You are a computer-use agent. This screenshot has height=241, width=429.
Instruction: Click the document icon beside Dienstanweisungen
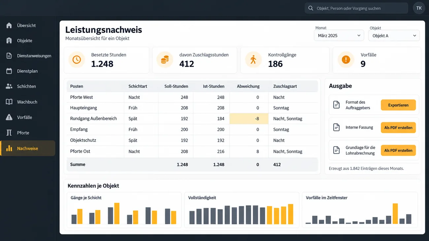pos(9,56)
